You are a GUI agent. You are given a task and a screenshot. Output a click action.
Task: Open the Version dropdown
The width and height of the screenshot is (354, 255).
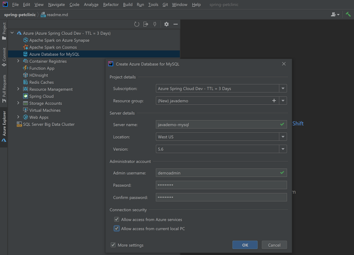[x=283, y=149]
